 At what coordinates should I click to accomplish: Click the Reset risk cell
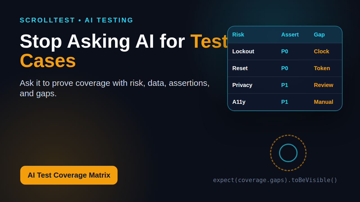coord(240,68)
